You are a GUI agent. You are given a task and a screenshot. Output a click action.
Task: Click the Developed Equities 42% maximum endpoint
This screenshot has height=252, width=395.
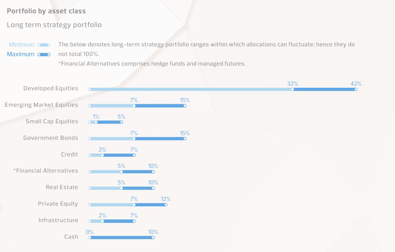(356, 89)
